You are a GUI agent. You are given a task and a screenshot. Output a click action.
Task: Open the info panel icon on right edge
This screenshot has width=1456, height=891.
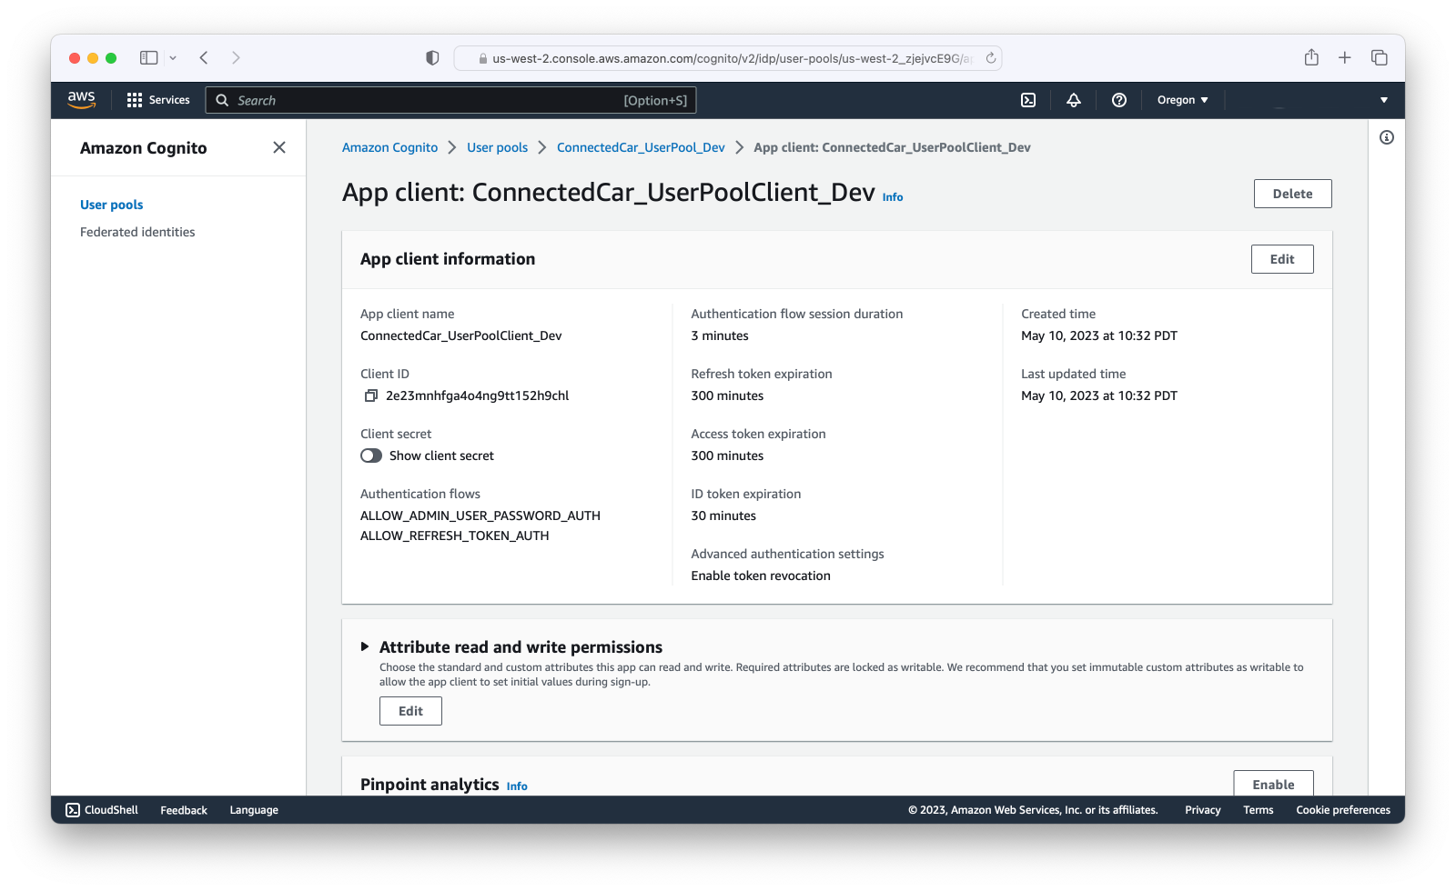click(x=1387, y=137)
